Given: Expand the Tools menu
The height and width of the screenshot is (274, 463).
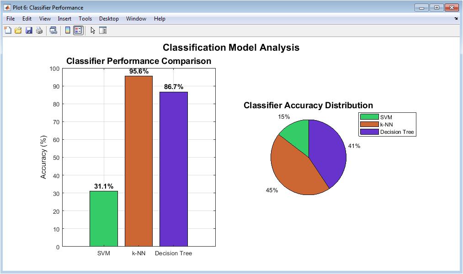Looking at the screenshot, I should coord(85,19).
